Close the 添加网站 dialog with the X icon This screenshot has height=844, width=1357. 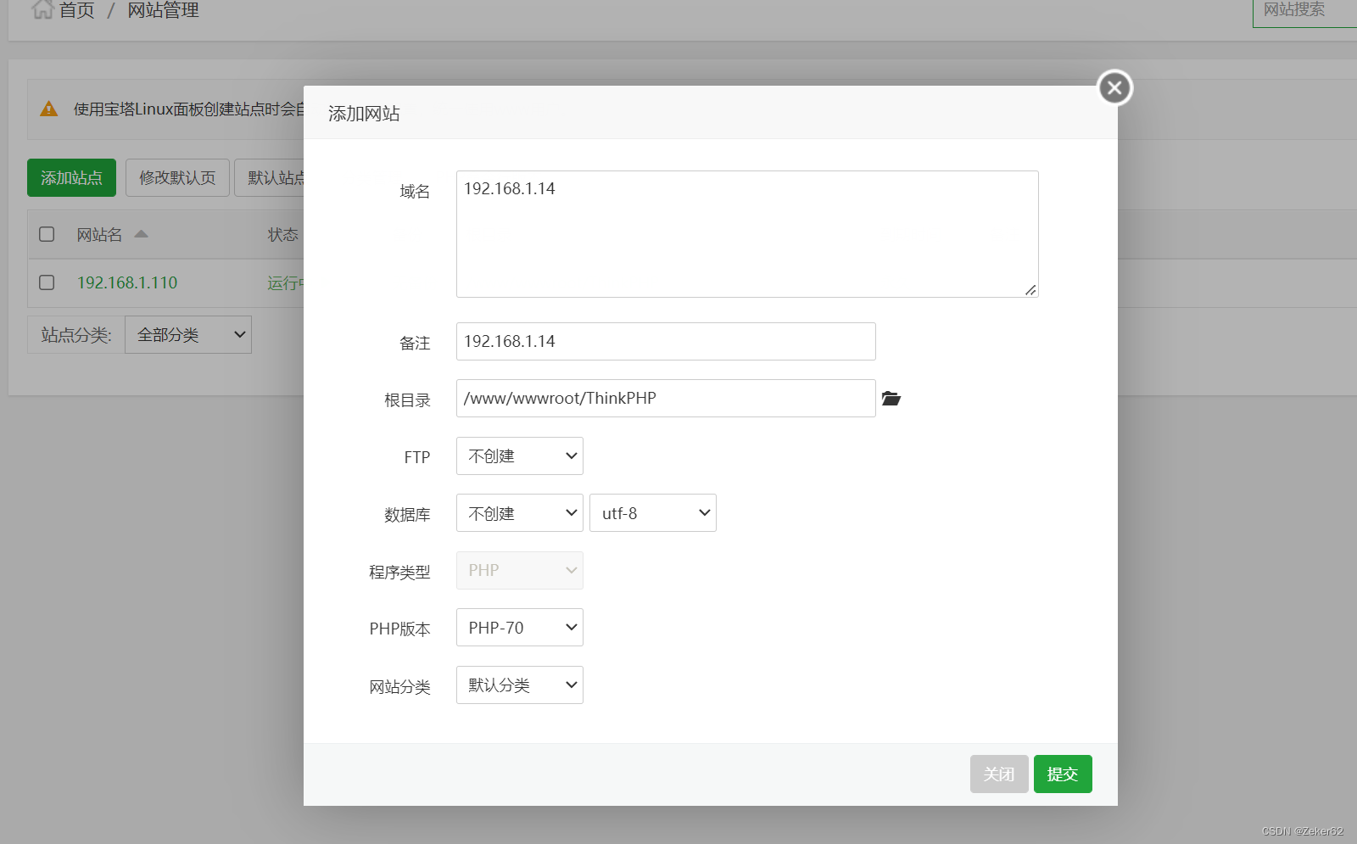click(1114, 87)
